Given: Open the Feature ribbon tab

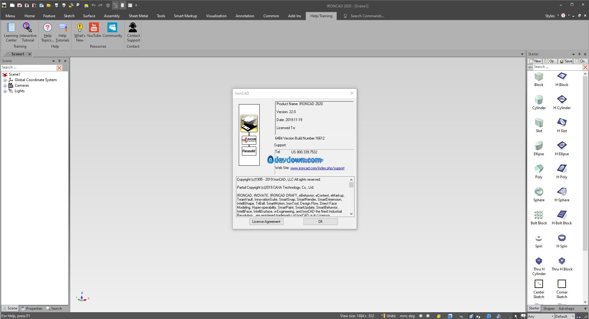Looking at the screenshot, I should pyautogui.click(x=49, y=16).
